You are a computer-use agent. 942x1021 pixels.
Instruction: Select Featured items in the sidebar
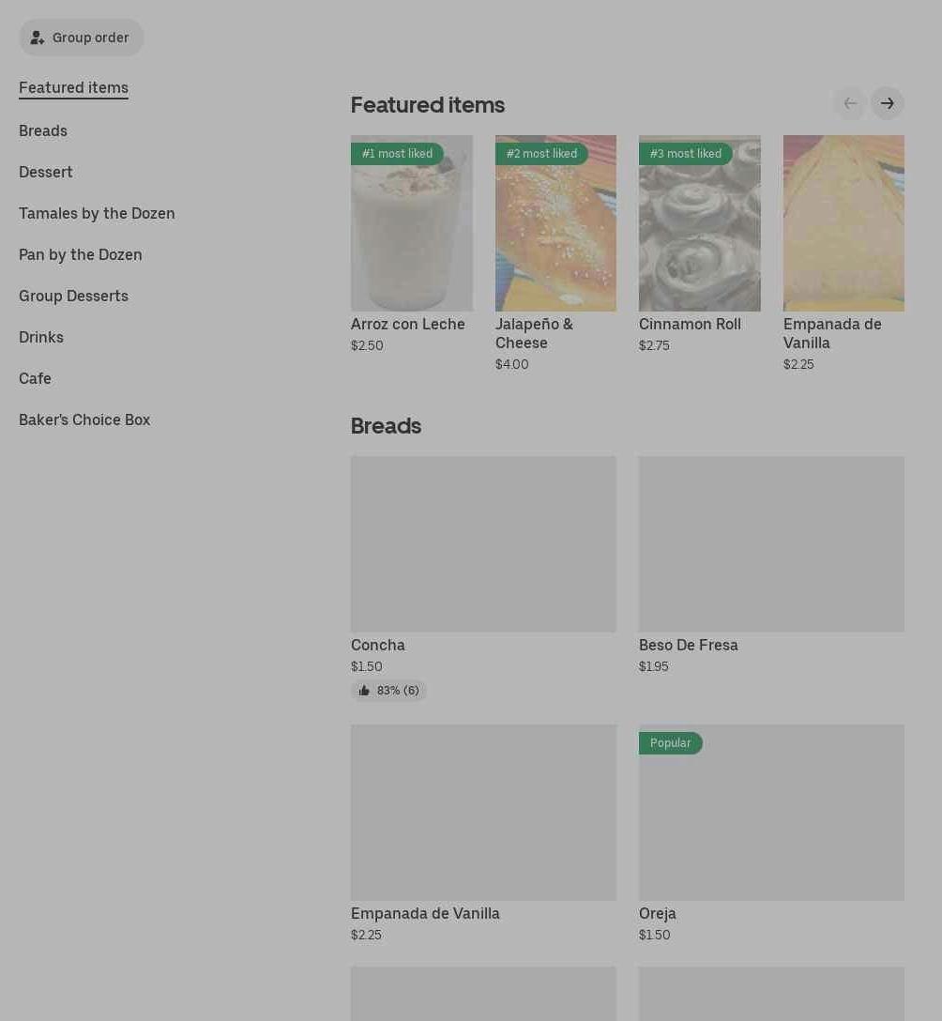click(73, 87)
